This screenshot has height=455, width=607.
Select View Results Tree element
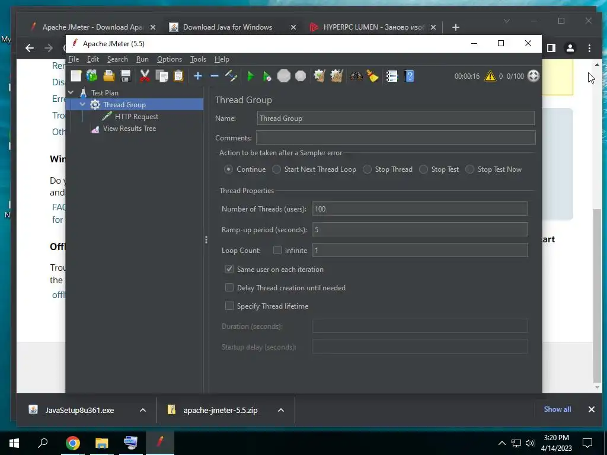pyautogui.click(x=129, y=129)
